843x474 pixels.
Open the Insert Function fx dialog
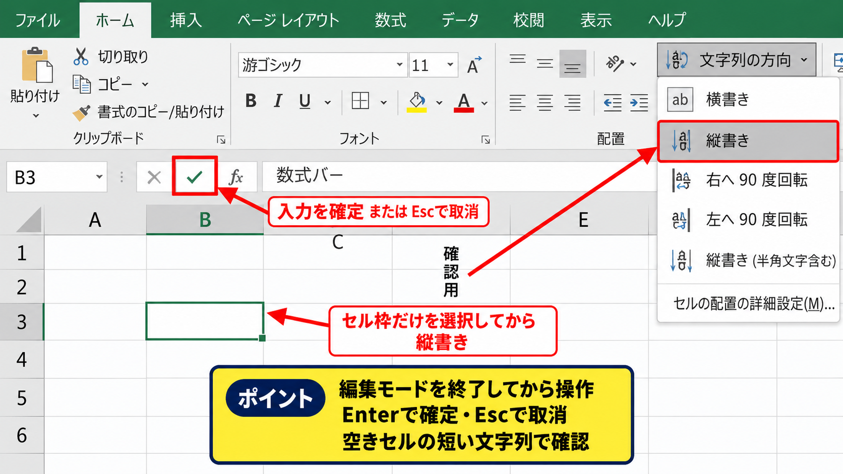[235, 177]
